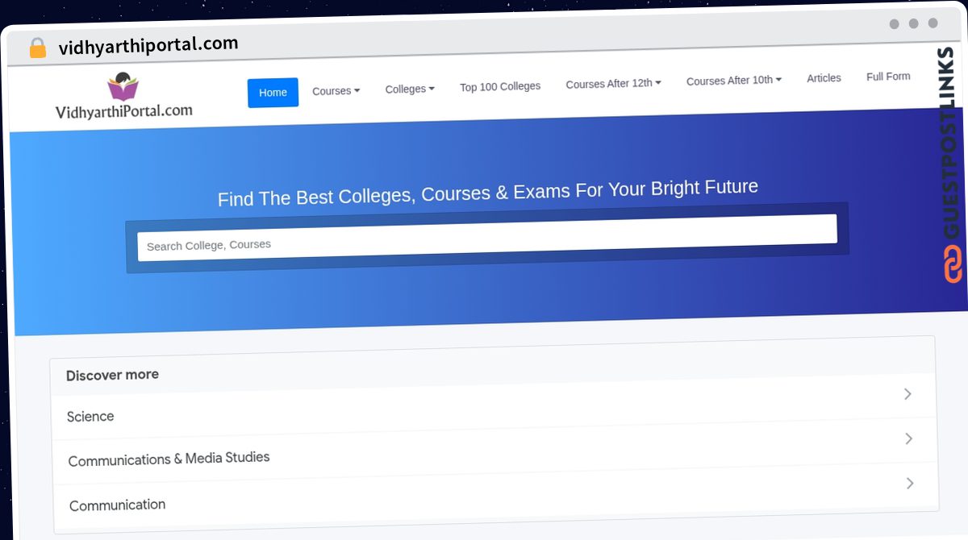Click the chevron arrow on the Communication row
Image resolution: width=968 pixels, height=540 pixels.
(x=909, y=483)
